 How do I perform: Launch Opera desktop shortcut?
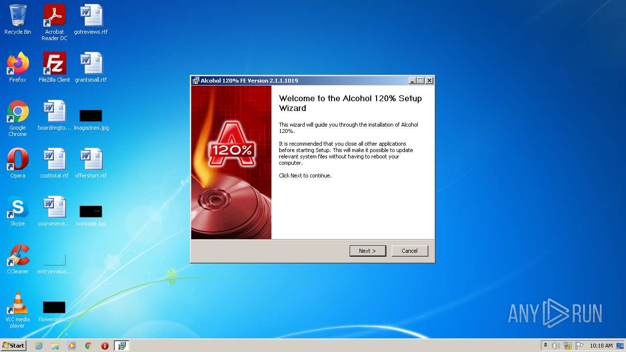(x=18, y=163)
